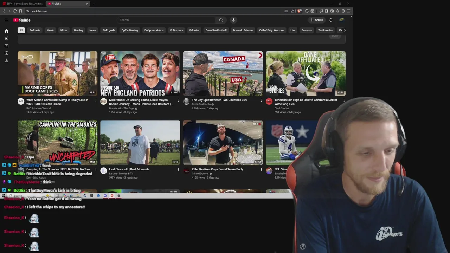Select the Field goals chip

pyautogui.click(x=109, y=30)
